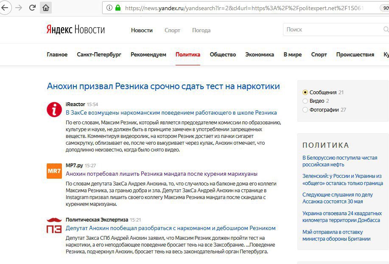Click the browser forward arrow button

(x=19, y=8)
